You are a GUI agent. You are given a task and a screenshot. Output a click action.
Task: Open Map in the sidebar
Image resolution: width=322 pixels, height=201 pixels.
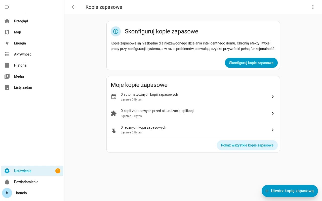pyautogui.click(x=32, y=32)
